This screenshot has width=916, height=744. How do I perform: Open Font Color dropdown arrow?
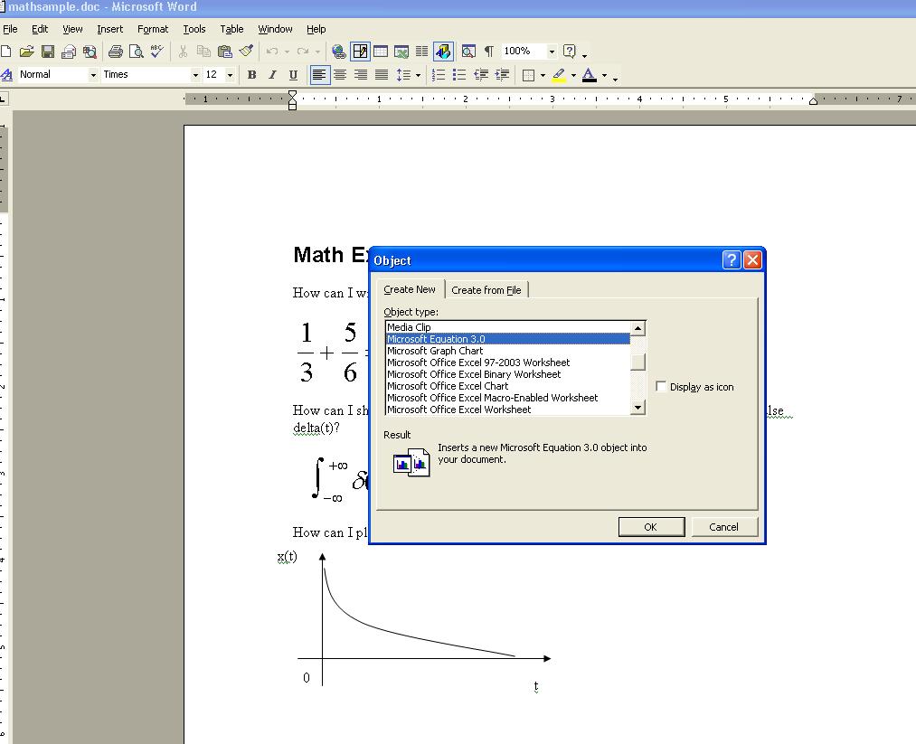coord(604,75)
